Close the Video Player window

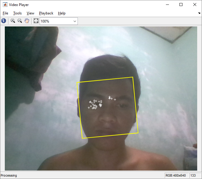coord(195,5)
